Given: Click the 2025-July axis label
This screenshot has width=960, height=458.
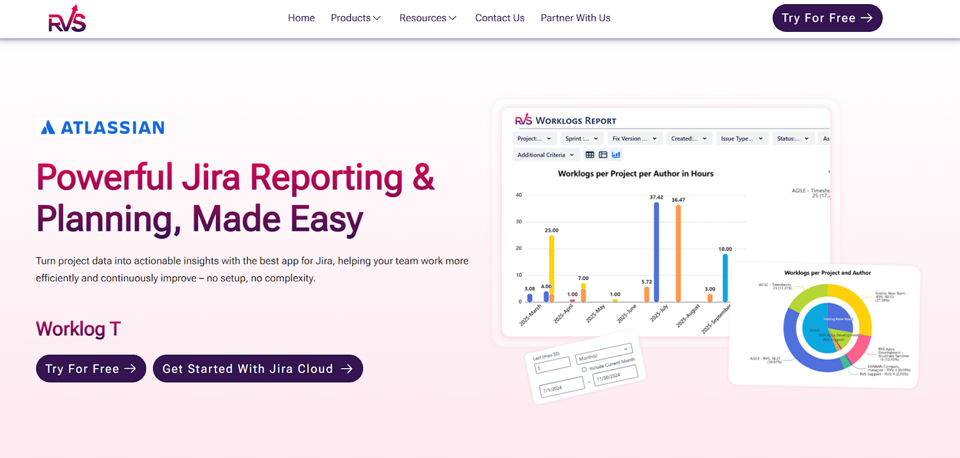Looking at the screenshot, I should click(659, 313).
